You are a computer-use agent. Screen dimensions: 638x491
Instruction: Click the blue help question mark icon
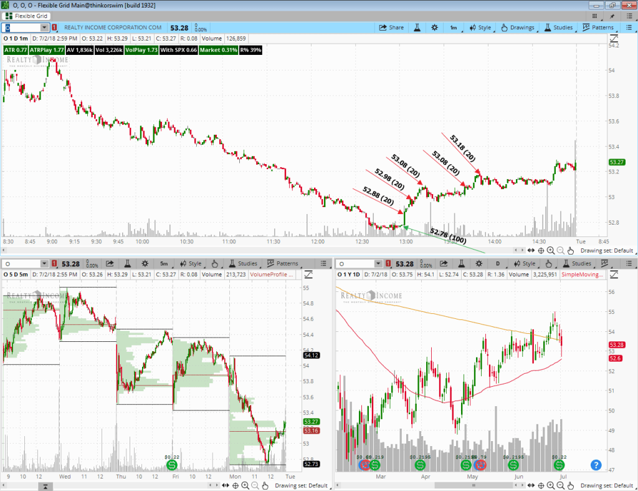(596, 465)
